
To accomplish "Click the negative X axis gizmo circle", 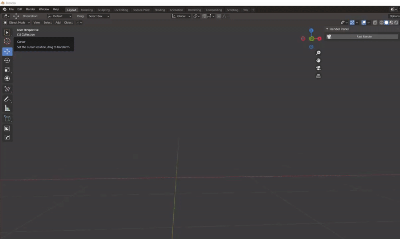I will 303,39.
